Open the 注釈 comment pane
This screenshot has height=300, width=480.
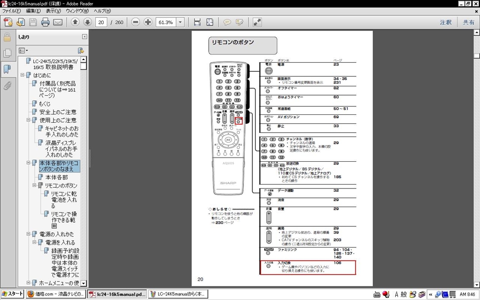click(445, 22)
